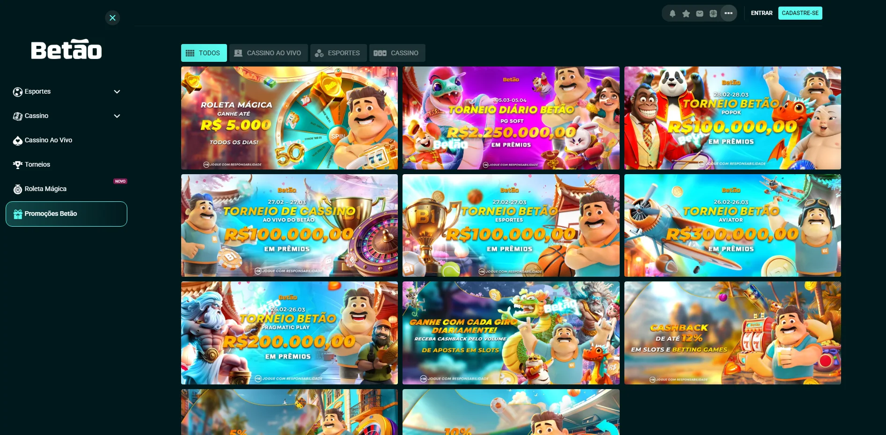886x435 pixels.
Task: Open the notifications bell icon
Action: point(673,14)
